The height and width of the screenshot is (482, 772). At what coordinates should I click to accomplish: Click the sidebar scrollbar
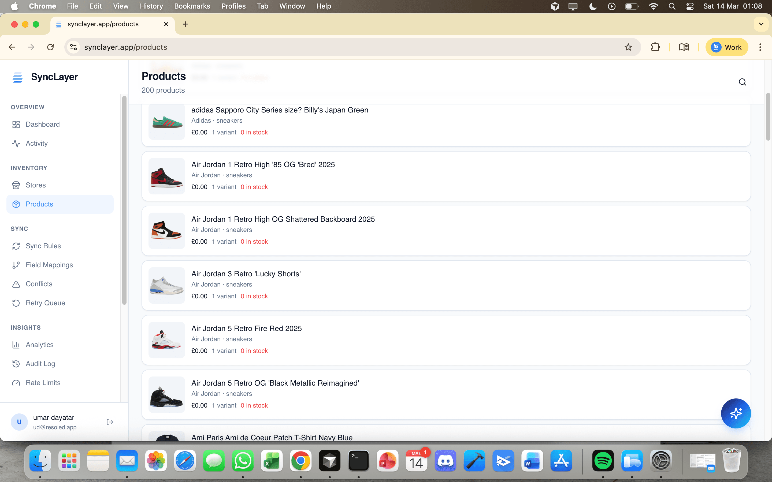coord(124,200)
